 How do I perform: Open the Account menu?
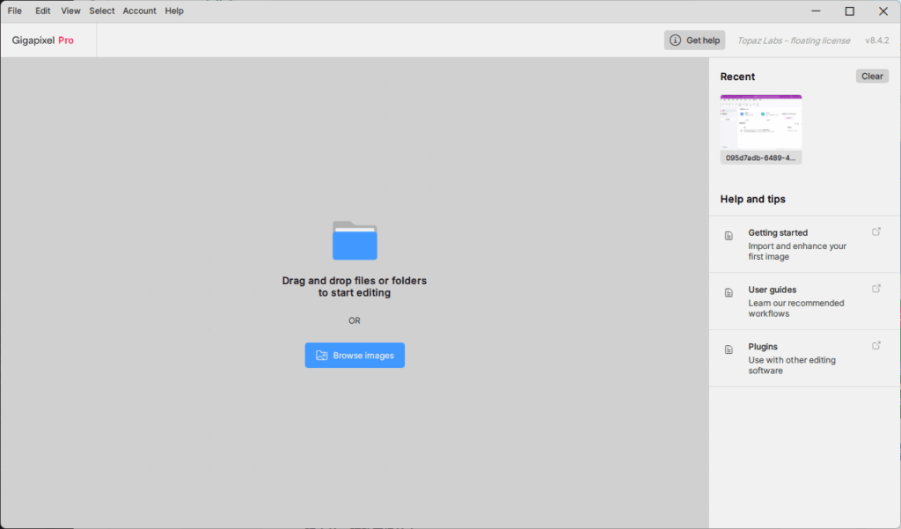pos(140,11)
